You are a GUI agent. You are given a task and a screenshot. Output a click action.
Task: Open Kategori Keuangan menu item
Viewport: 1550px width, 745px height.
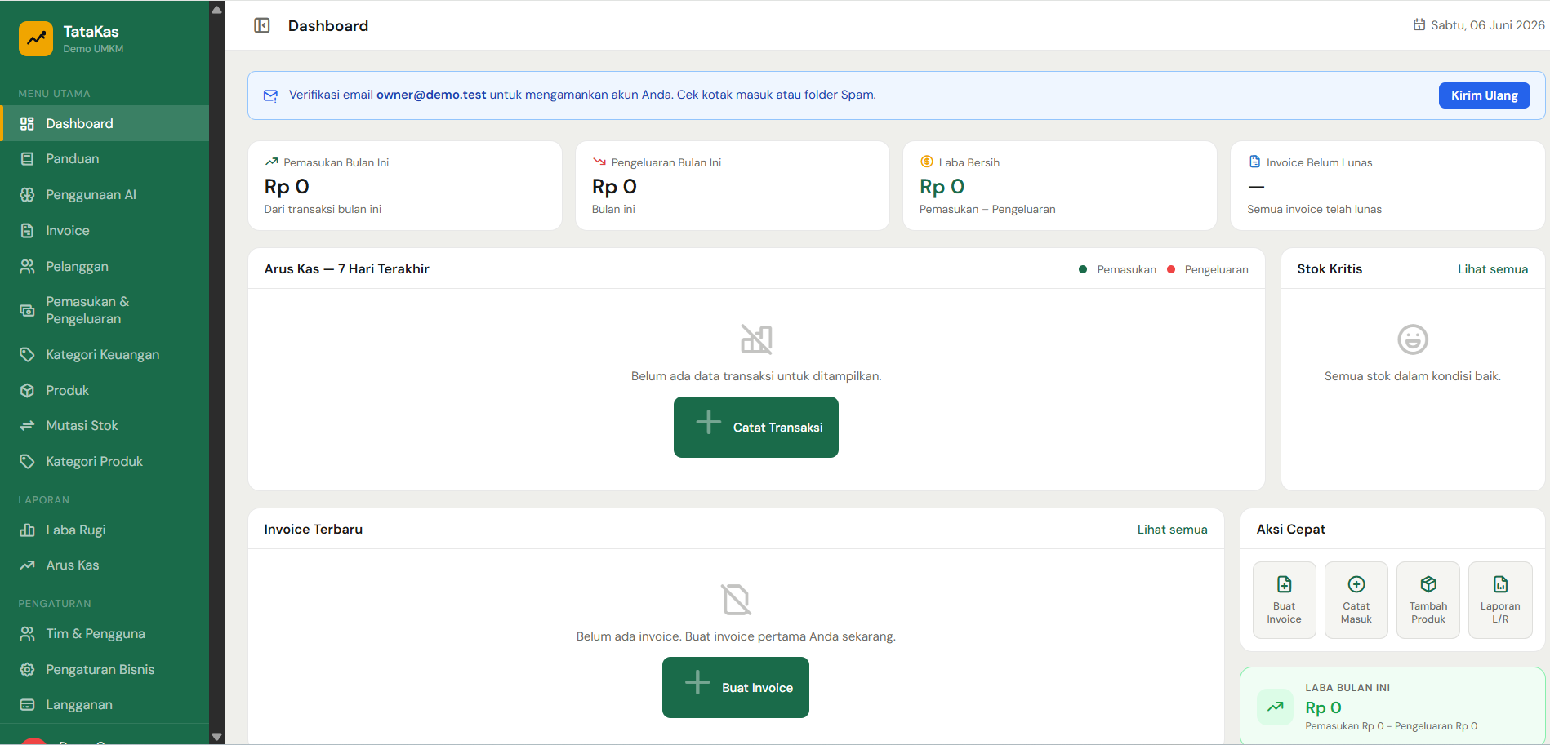pyautogui.click(x=105, y=354)
